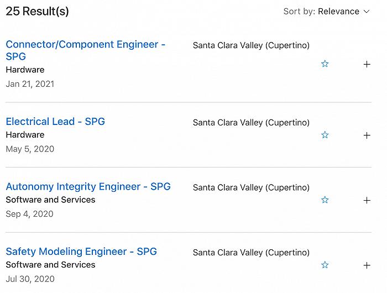This screenshot has height=293, width=387.
Task: Expand the Electrical Lead listing plus icon
Action: point(367,135)
